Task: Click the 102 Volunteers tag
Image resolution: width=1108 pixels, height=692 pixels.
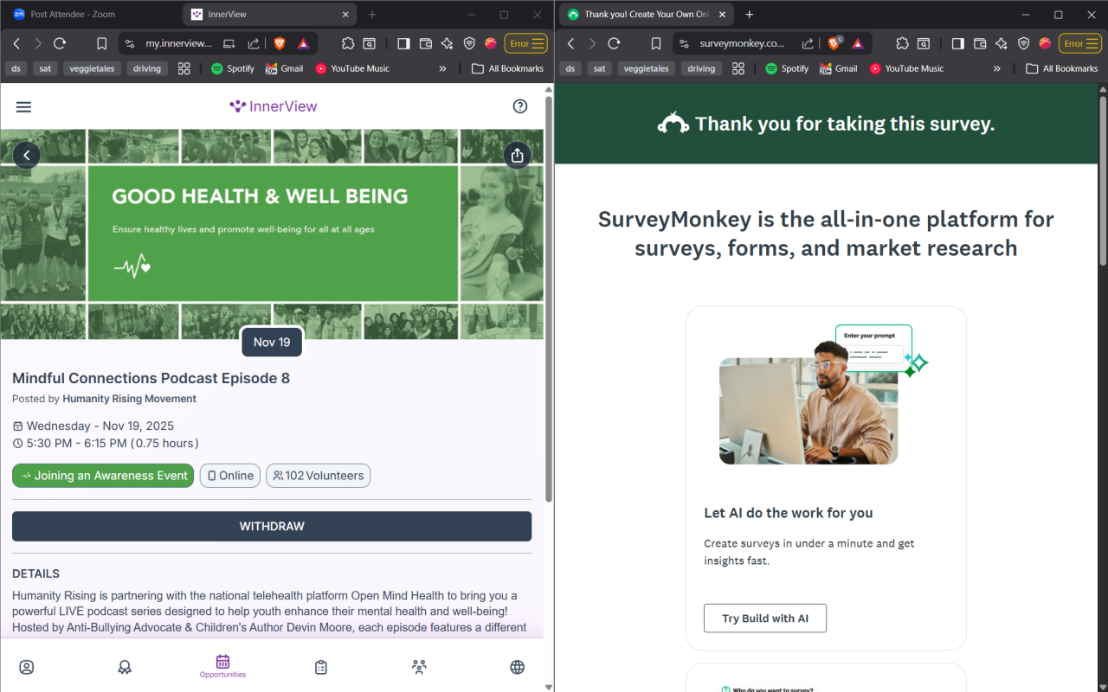Action: (319, 476)
